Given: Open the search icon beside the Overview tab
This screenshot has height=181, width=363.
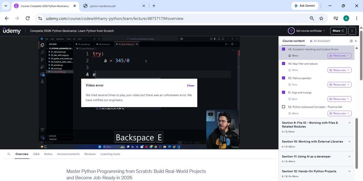Looking at the screenshot, I should tap(9, 154).
